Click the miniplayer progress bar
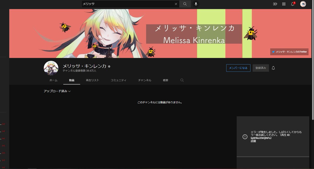This screenshot has width=314, height=169. (273, 157)
